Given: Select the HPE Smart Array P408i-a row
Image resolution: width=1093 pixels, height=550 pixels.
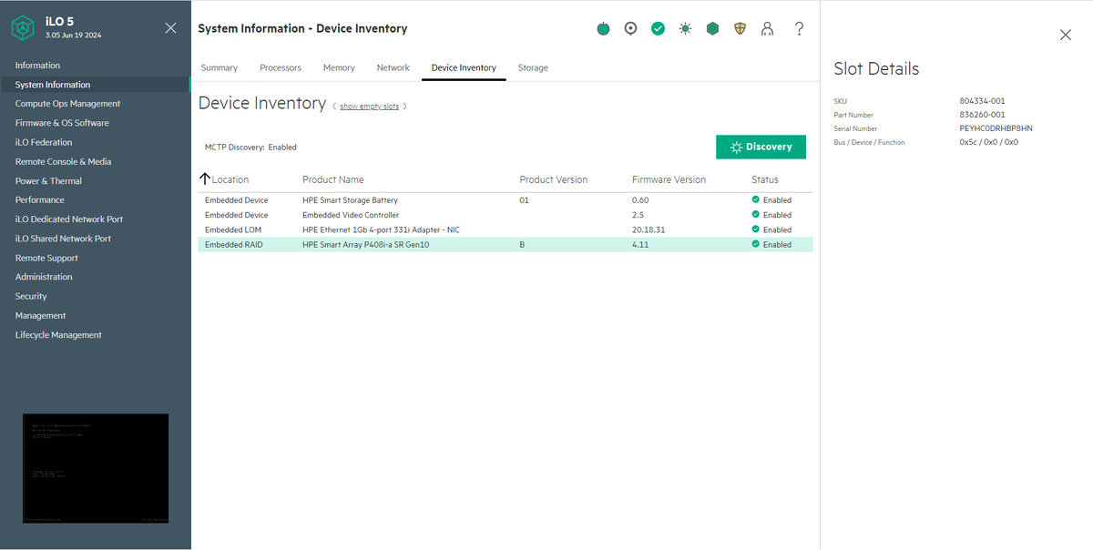Looking at the screenshot, I should tap(506, 244).
